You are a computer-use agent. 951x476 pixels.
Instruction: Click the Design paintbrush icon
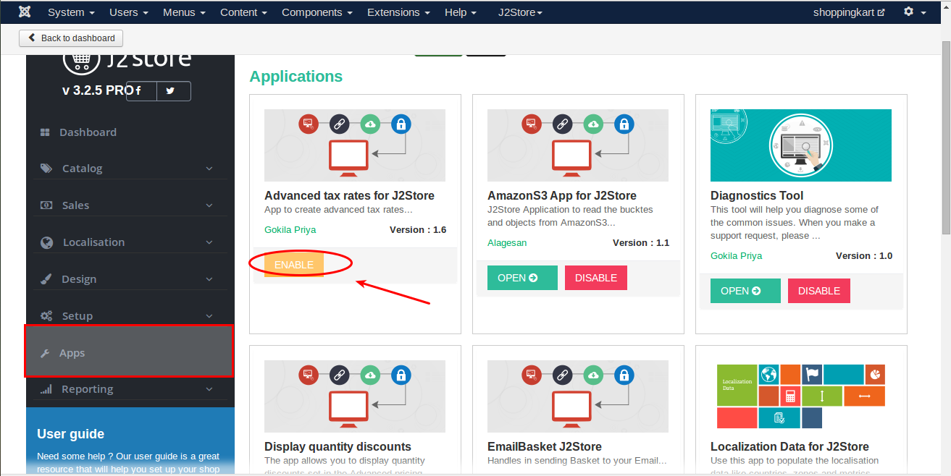click(x=46, y=279)
